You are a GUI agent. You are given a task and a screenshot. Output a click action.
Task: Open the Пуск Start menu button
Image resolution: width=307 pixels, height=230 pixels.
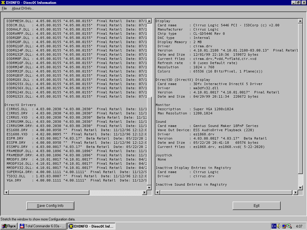point(9,226)
